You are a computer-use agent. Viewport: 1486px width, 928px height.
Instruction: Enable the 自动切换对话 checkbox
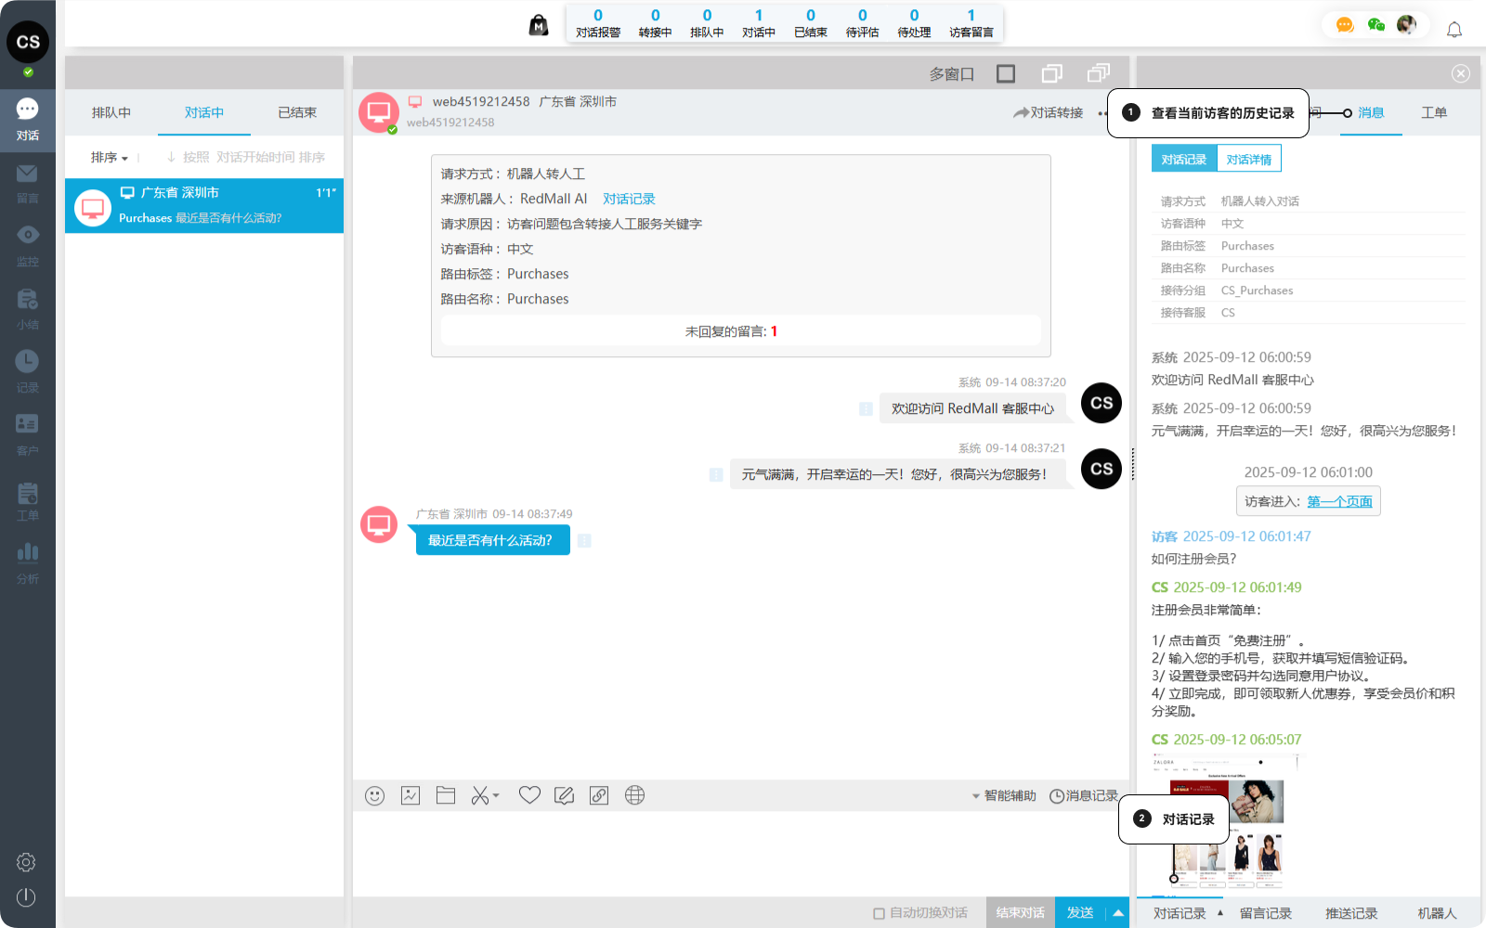coord(879,913)
